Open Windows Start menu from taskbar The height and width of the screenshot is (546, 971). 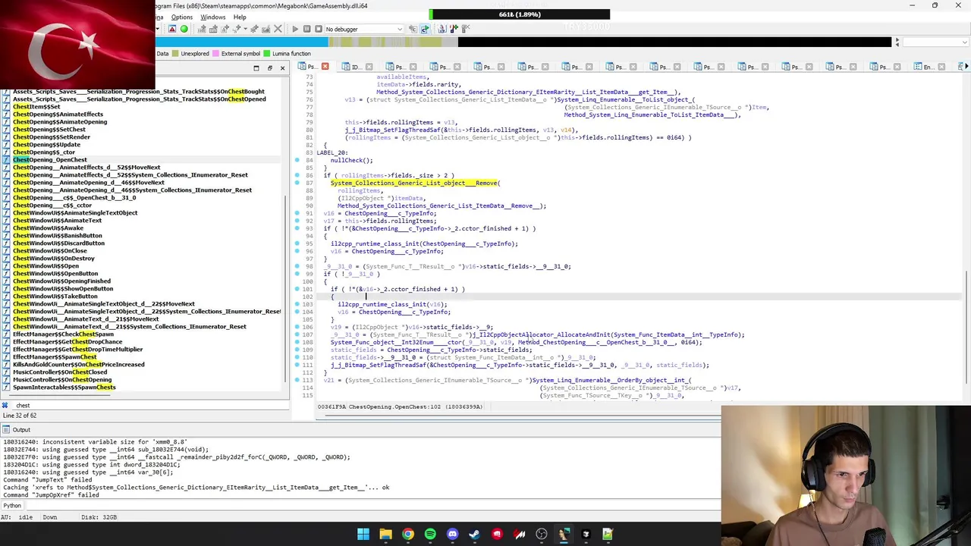[x=363, y=534]
